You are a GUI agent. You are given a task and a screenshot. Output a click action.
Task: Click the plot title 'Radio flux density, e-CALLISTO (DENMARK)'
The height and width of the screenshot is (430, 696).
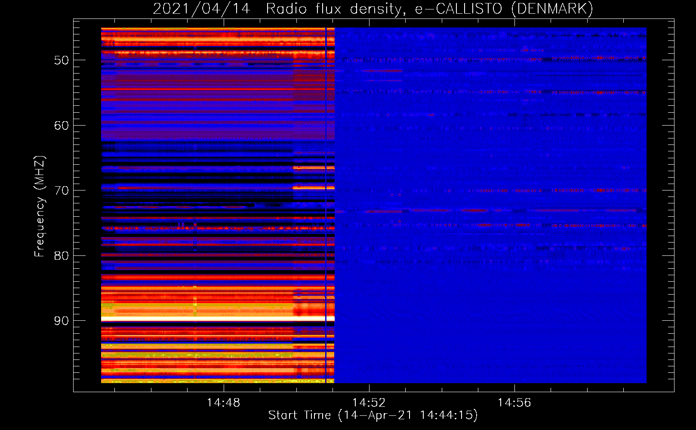click(429, 9)
